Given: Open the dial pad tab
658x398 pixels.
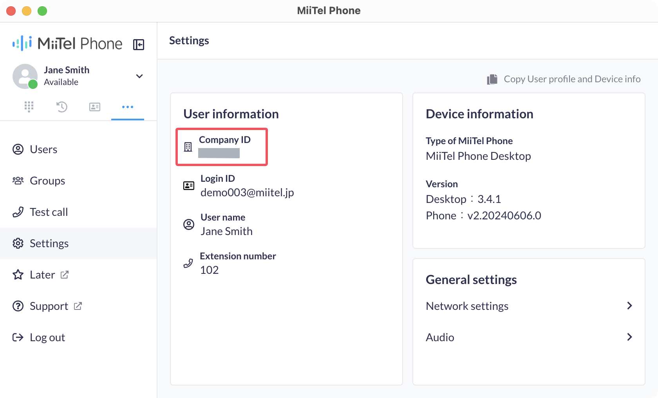Looking at the screenshot, I should [x=29, y=107].
